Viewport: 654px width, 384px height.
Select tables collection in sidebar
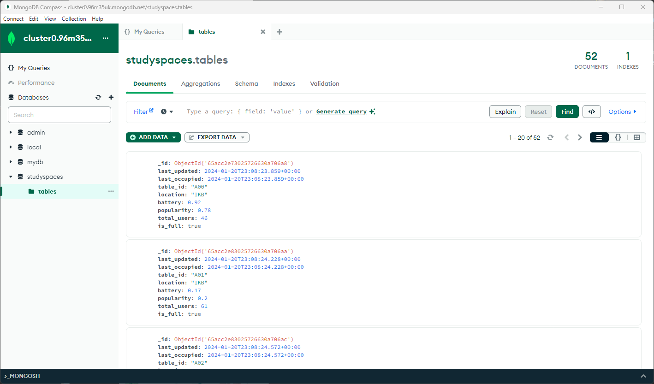point(59,191)
